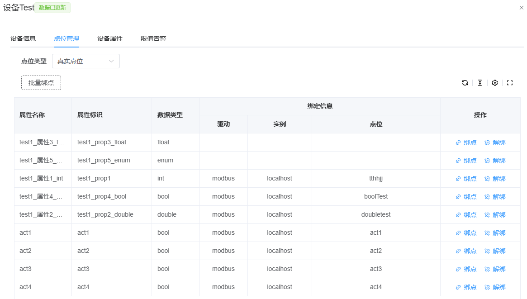
Task: Click the 点位 column header
Action: click(376, 124)
